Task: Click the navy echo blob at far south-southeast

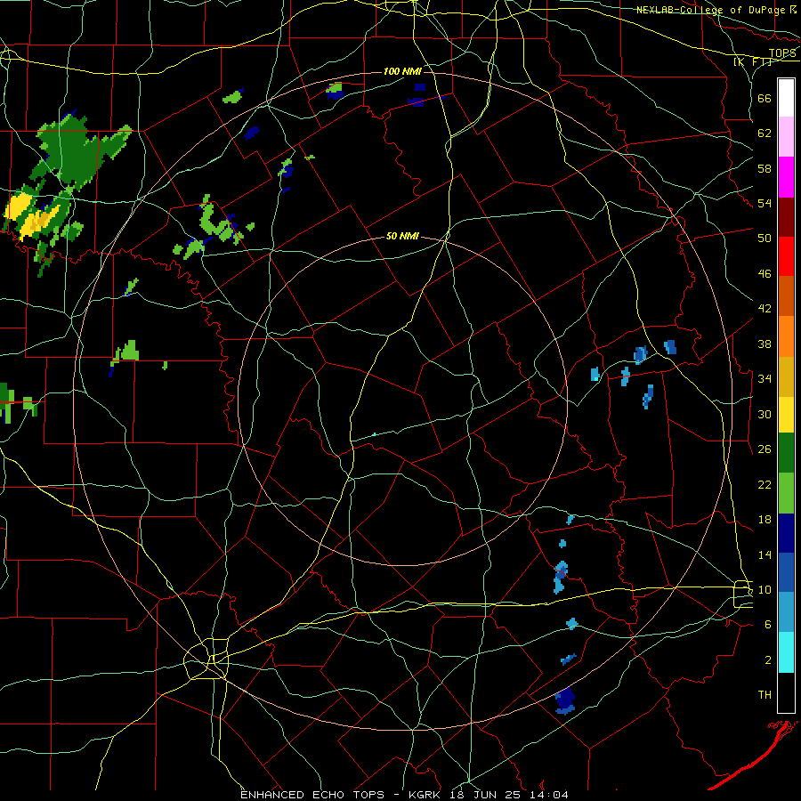Action: (565, 700)
